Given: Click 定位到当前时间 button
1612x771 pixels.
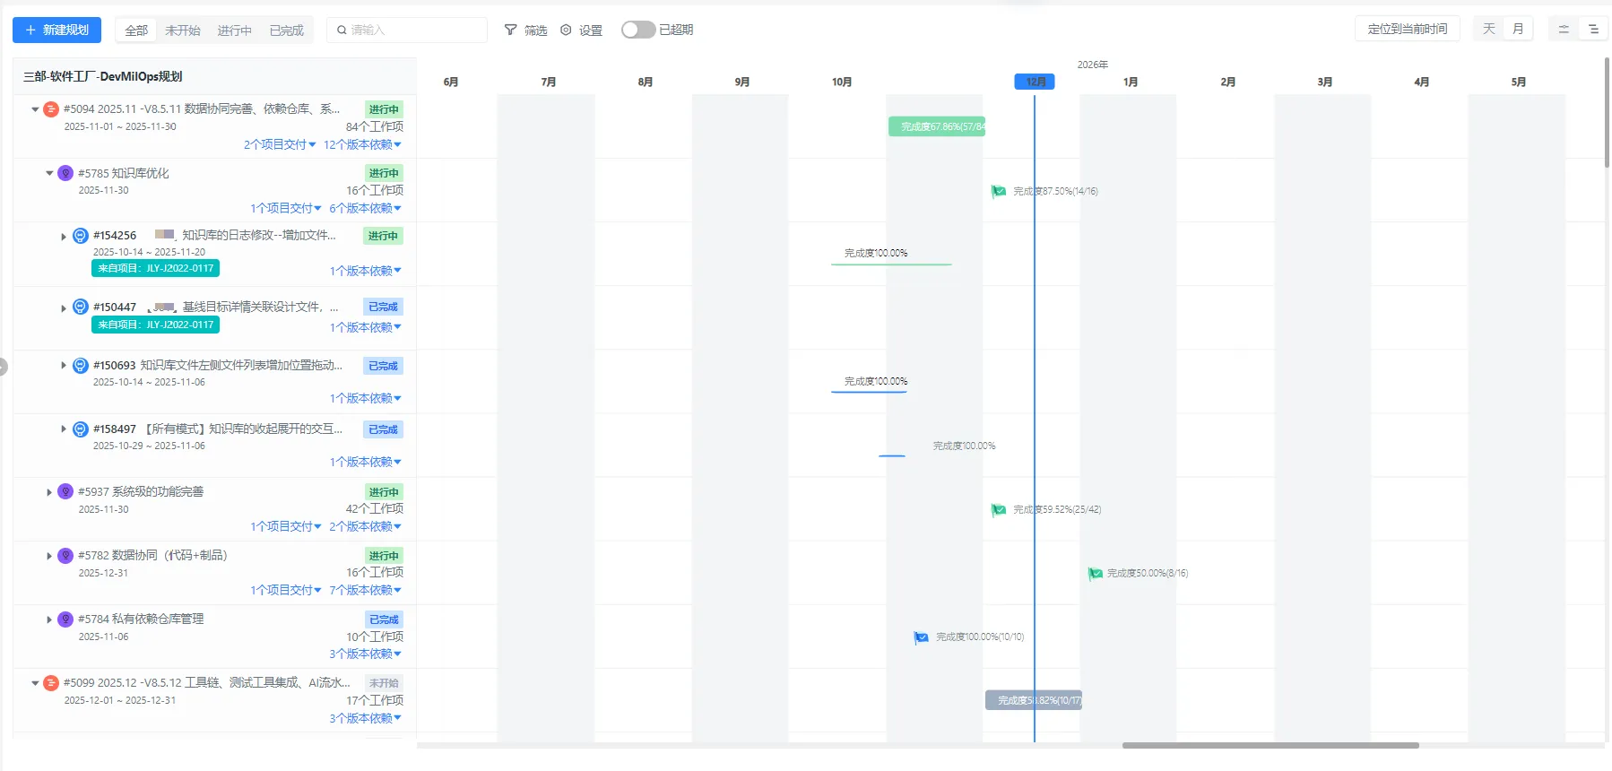Looking at the screenshot, I should [1407, 30].
